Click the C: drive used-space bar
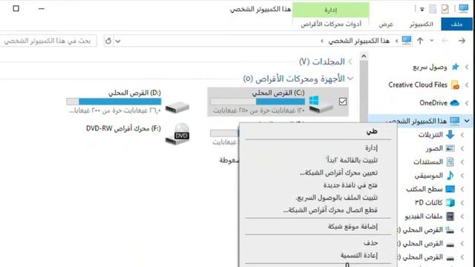The image size is (475, 267). (x=258, y=102)
